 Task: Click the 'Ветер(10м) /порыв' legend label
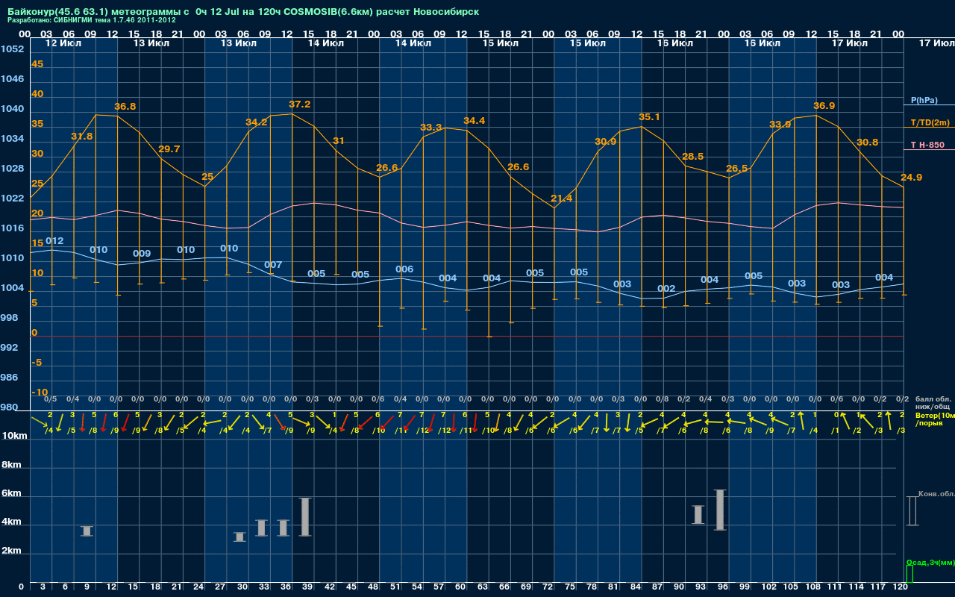pos(934,419)
